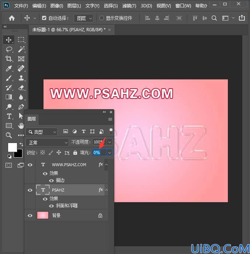
Task: Click the Share export icon
Action: click(x=242, y=18)
